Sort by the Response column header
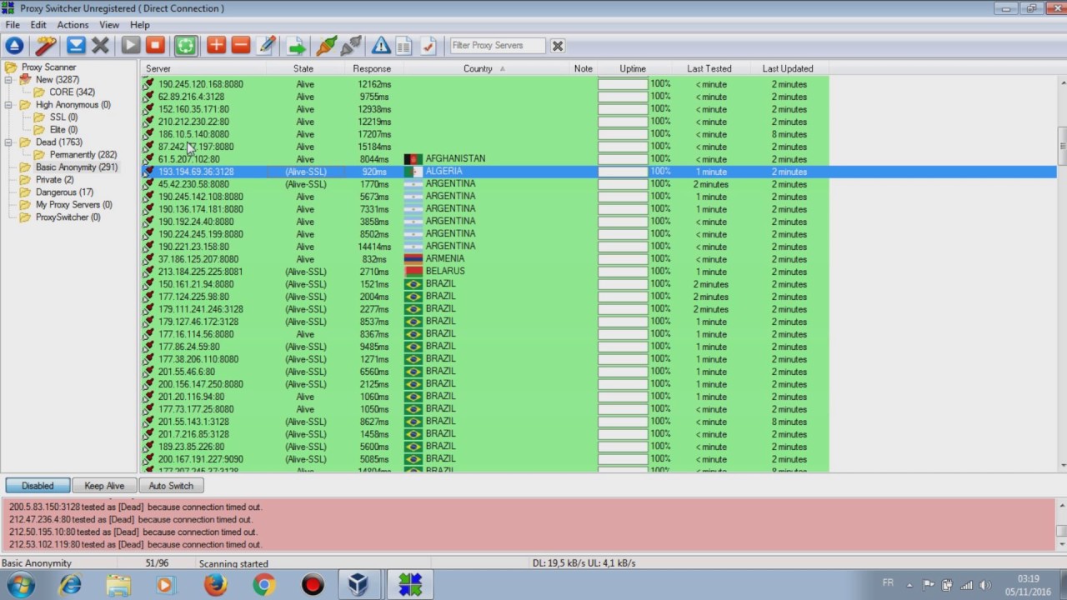This screenshot has width=1067, height=600. point(372,68)
